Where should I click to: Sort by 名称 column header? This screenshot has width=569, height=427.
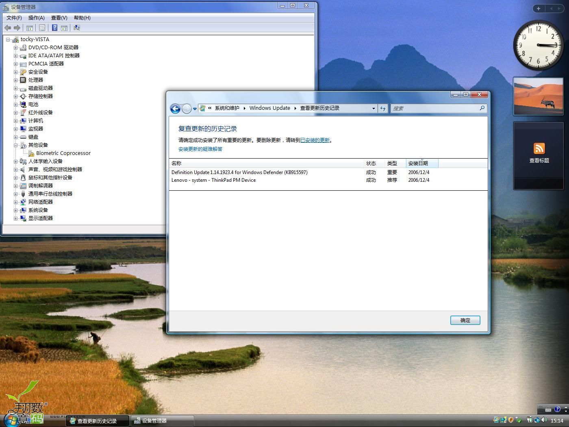pos(266,163)
